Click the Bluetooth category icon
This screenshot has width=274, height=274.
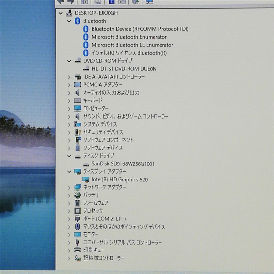pyautogui.click(x=77, y=21)
